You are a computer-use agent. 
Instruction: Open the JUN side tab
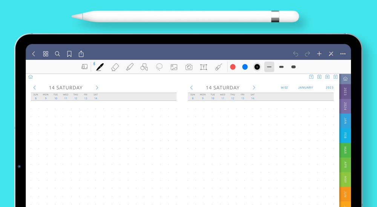tap(345, 194)
